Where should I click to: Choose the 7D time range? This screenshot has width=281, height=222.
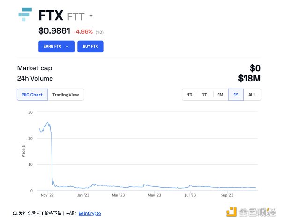[x=205, y=95]
